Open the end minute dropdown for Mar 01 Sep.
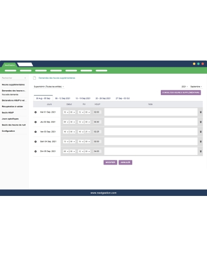This screenshot has height=257, width=207. point(87,112)
